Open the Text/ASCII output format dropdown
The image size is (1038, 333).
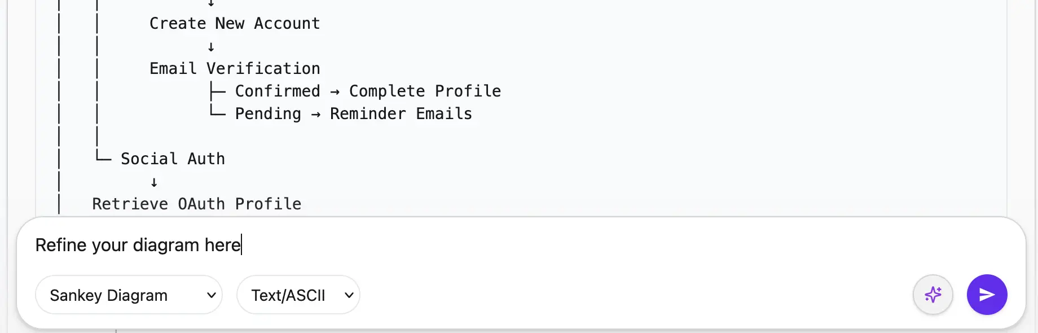[298, 295]
